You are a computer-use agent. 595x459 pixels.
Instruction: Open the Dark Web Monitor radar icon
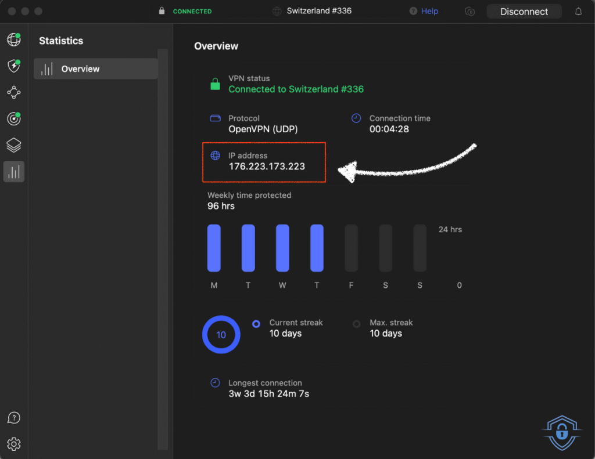(x=14, y=118)
